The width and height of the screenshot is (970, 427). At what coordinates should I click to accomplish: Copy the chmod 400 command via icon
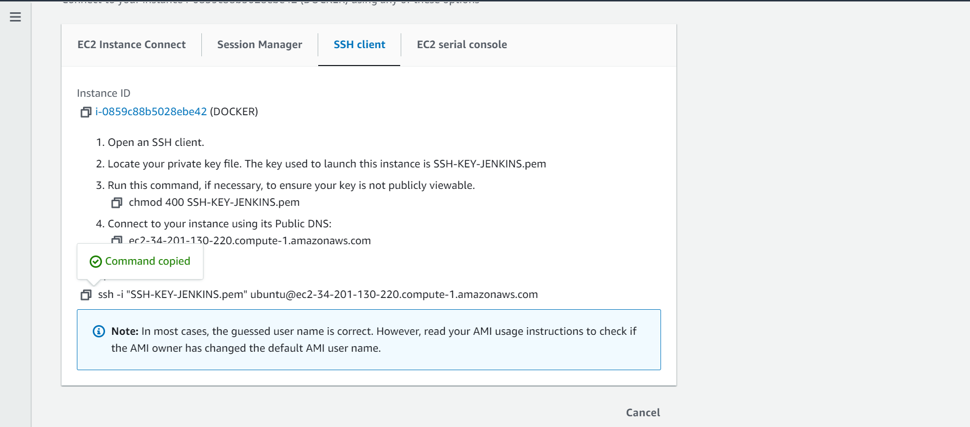click(117, 203)
